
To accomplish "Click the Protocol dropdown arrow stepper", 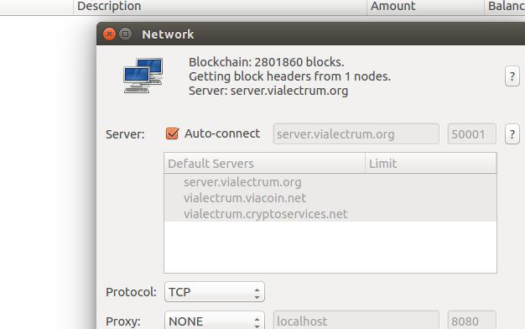I will (257, 292).
